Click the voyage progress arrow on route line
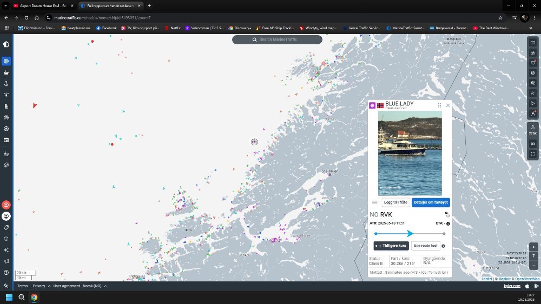 [410, 233]
